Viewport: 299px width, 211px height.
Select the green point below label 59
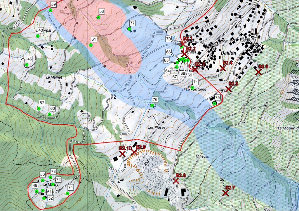[x=50, y=10]
